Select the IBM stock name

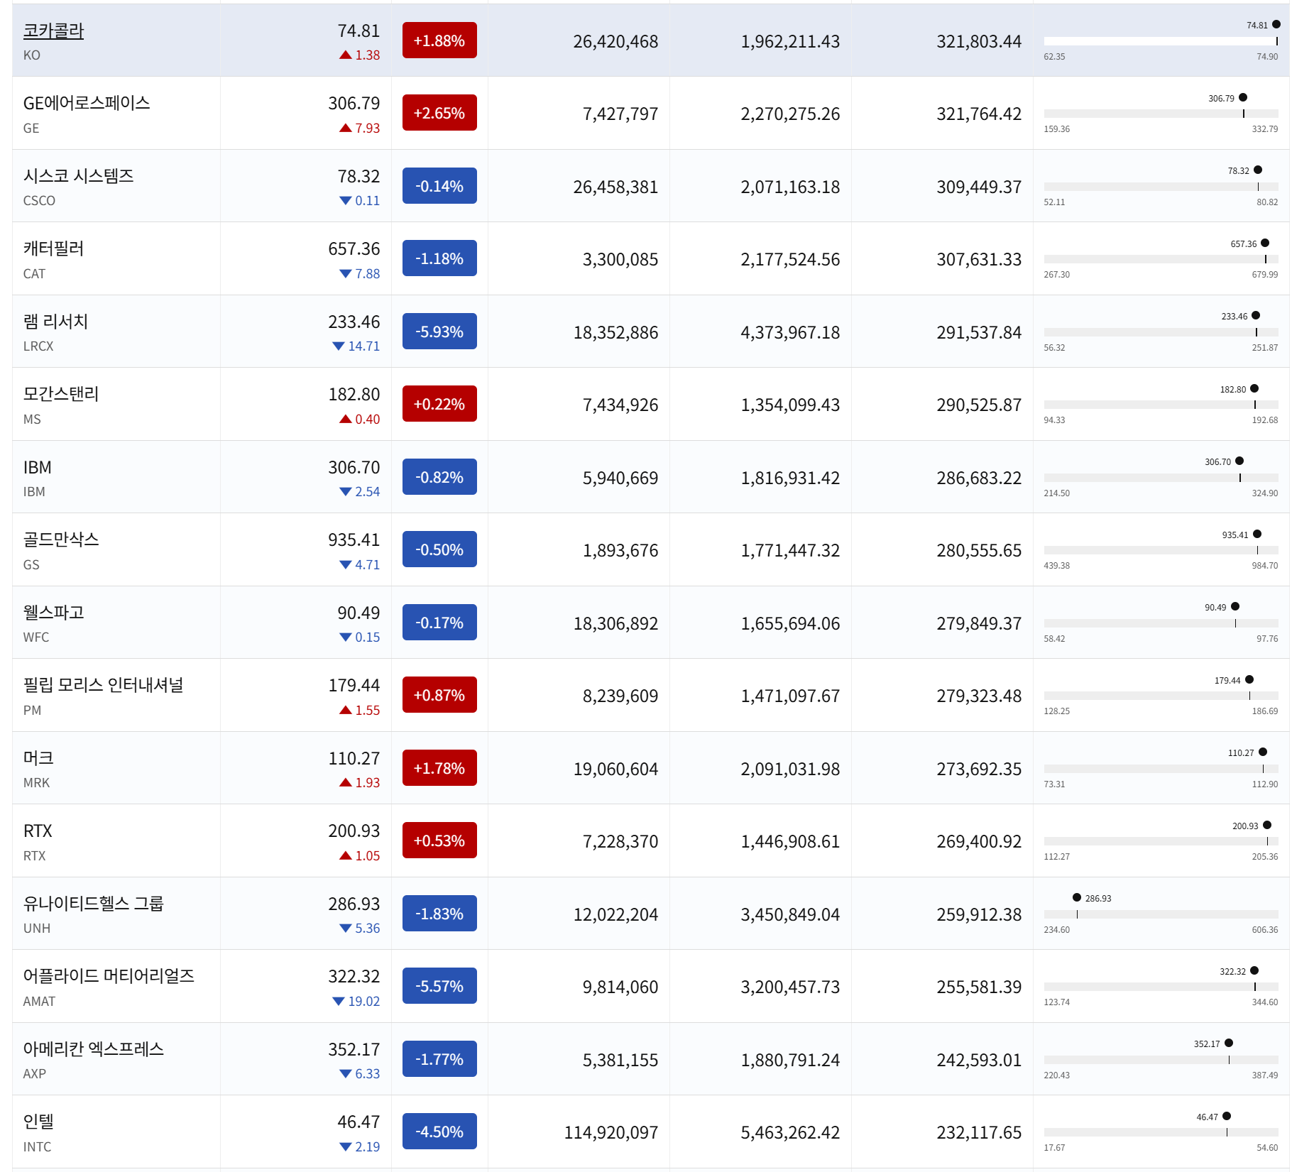[37, 467]
